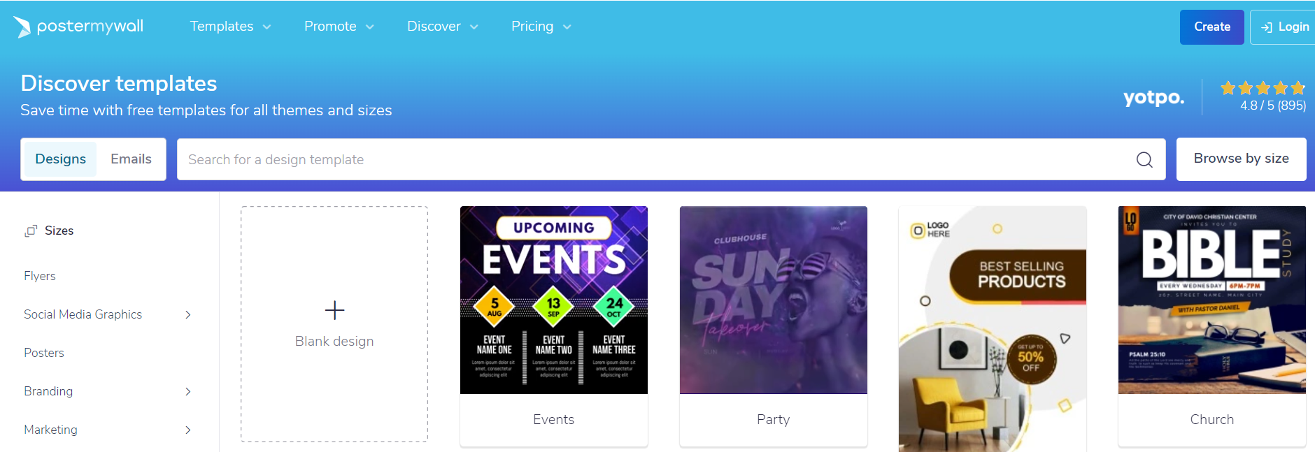Switch to the Emails tab
The height and width of the screenshot is (452, 1315).
coord(131,159)
